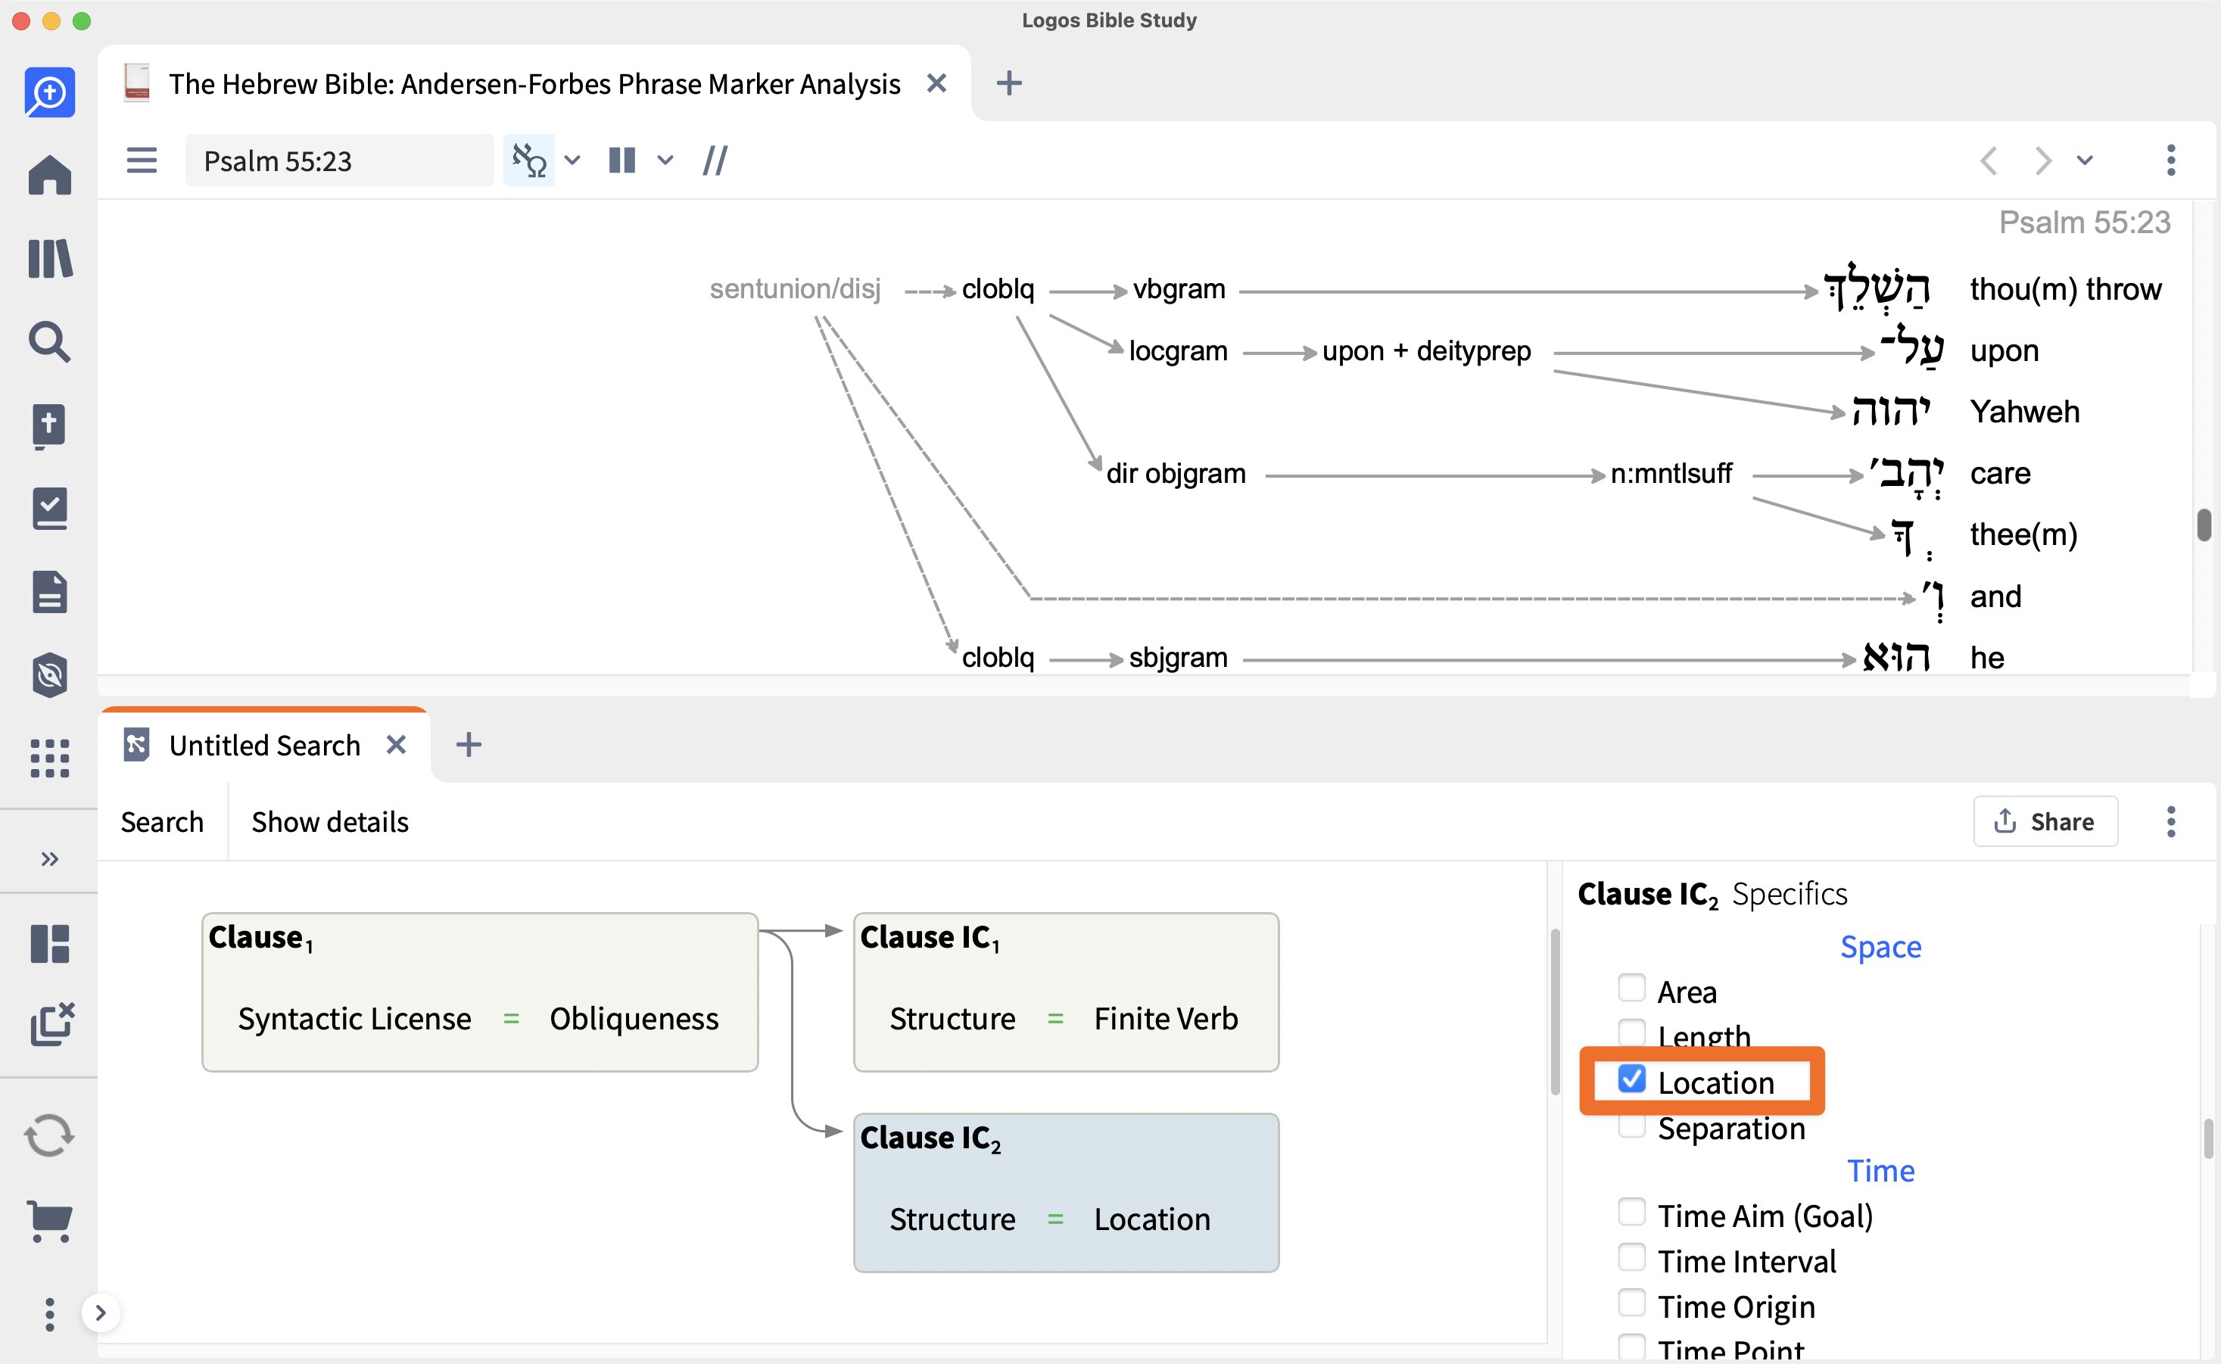This screenshot has height=1364, width=2221.
Task: Click the resource panel vertical scrollbar thumb
Action: (x=2203, y=525)
